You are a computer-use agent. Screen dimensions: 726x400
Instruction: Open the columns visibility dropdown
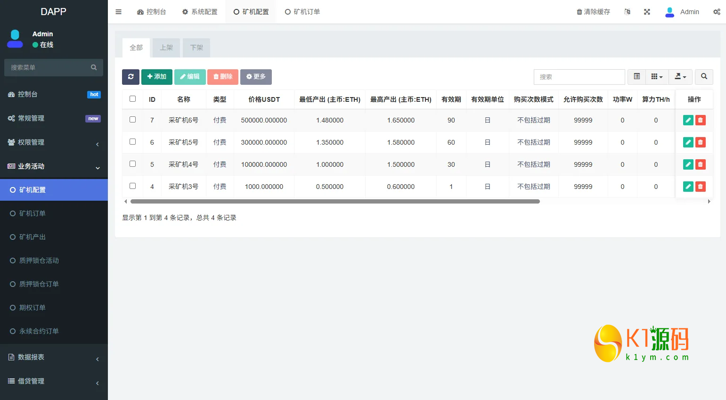[657, 77]
